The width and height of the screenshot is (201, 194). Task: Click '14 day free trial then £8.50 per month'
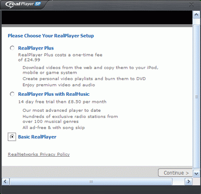coord(62,102)
